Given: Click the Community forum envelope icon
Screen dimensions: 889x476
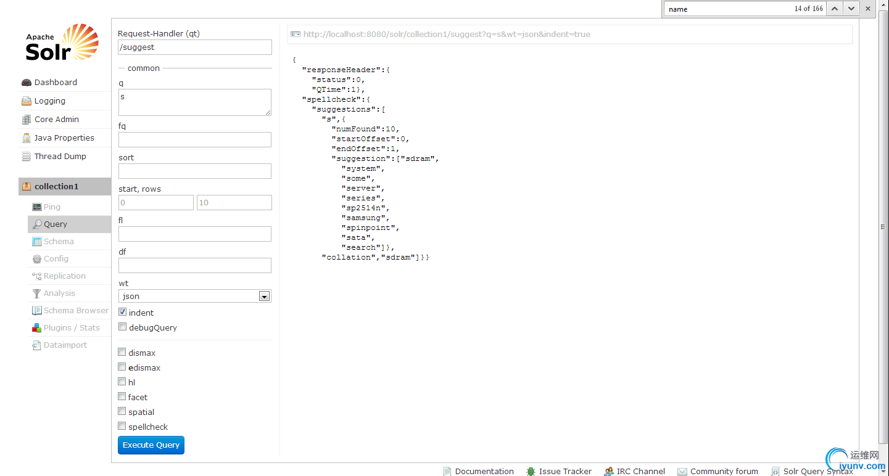Looking at the screenshot, I should [682, 472].
